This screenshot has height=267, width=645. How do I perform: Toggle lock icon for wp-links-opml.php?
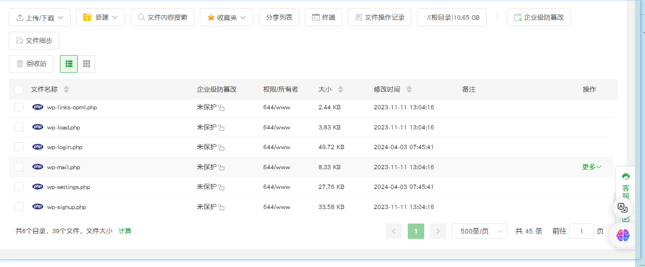(x=221, y=108)
